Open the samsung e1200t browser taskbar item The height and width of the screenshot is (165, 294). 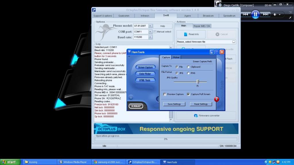click(109, 162)
